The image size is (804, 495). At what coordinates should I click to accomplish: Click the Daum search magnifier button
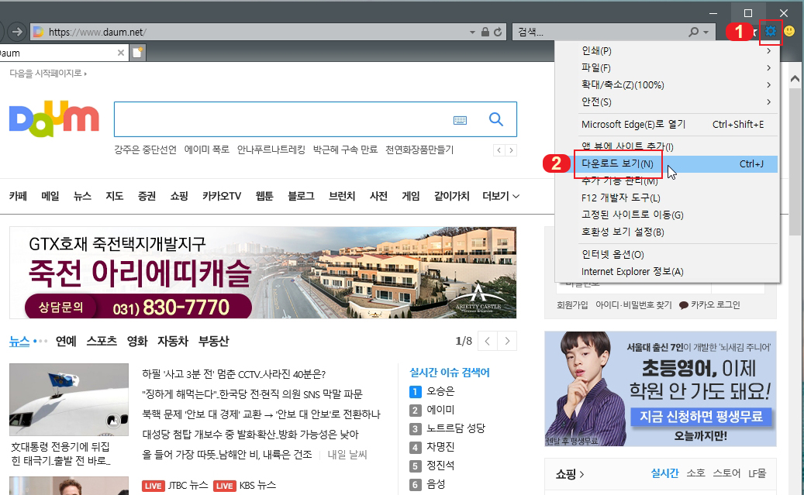tap(496, 119)
